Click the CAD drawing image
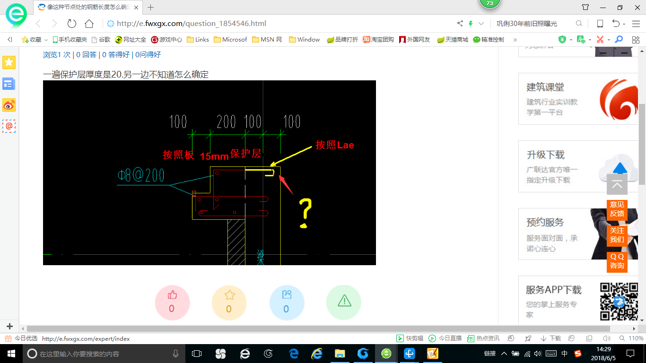The height and width of the screenshot is (363, 646). (210, 173)
